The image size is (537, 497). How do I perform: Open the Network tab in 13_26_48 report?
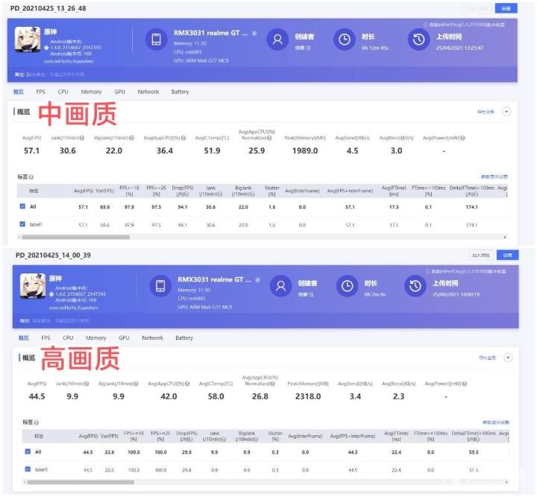pos(148,92)
